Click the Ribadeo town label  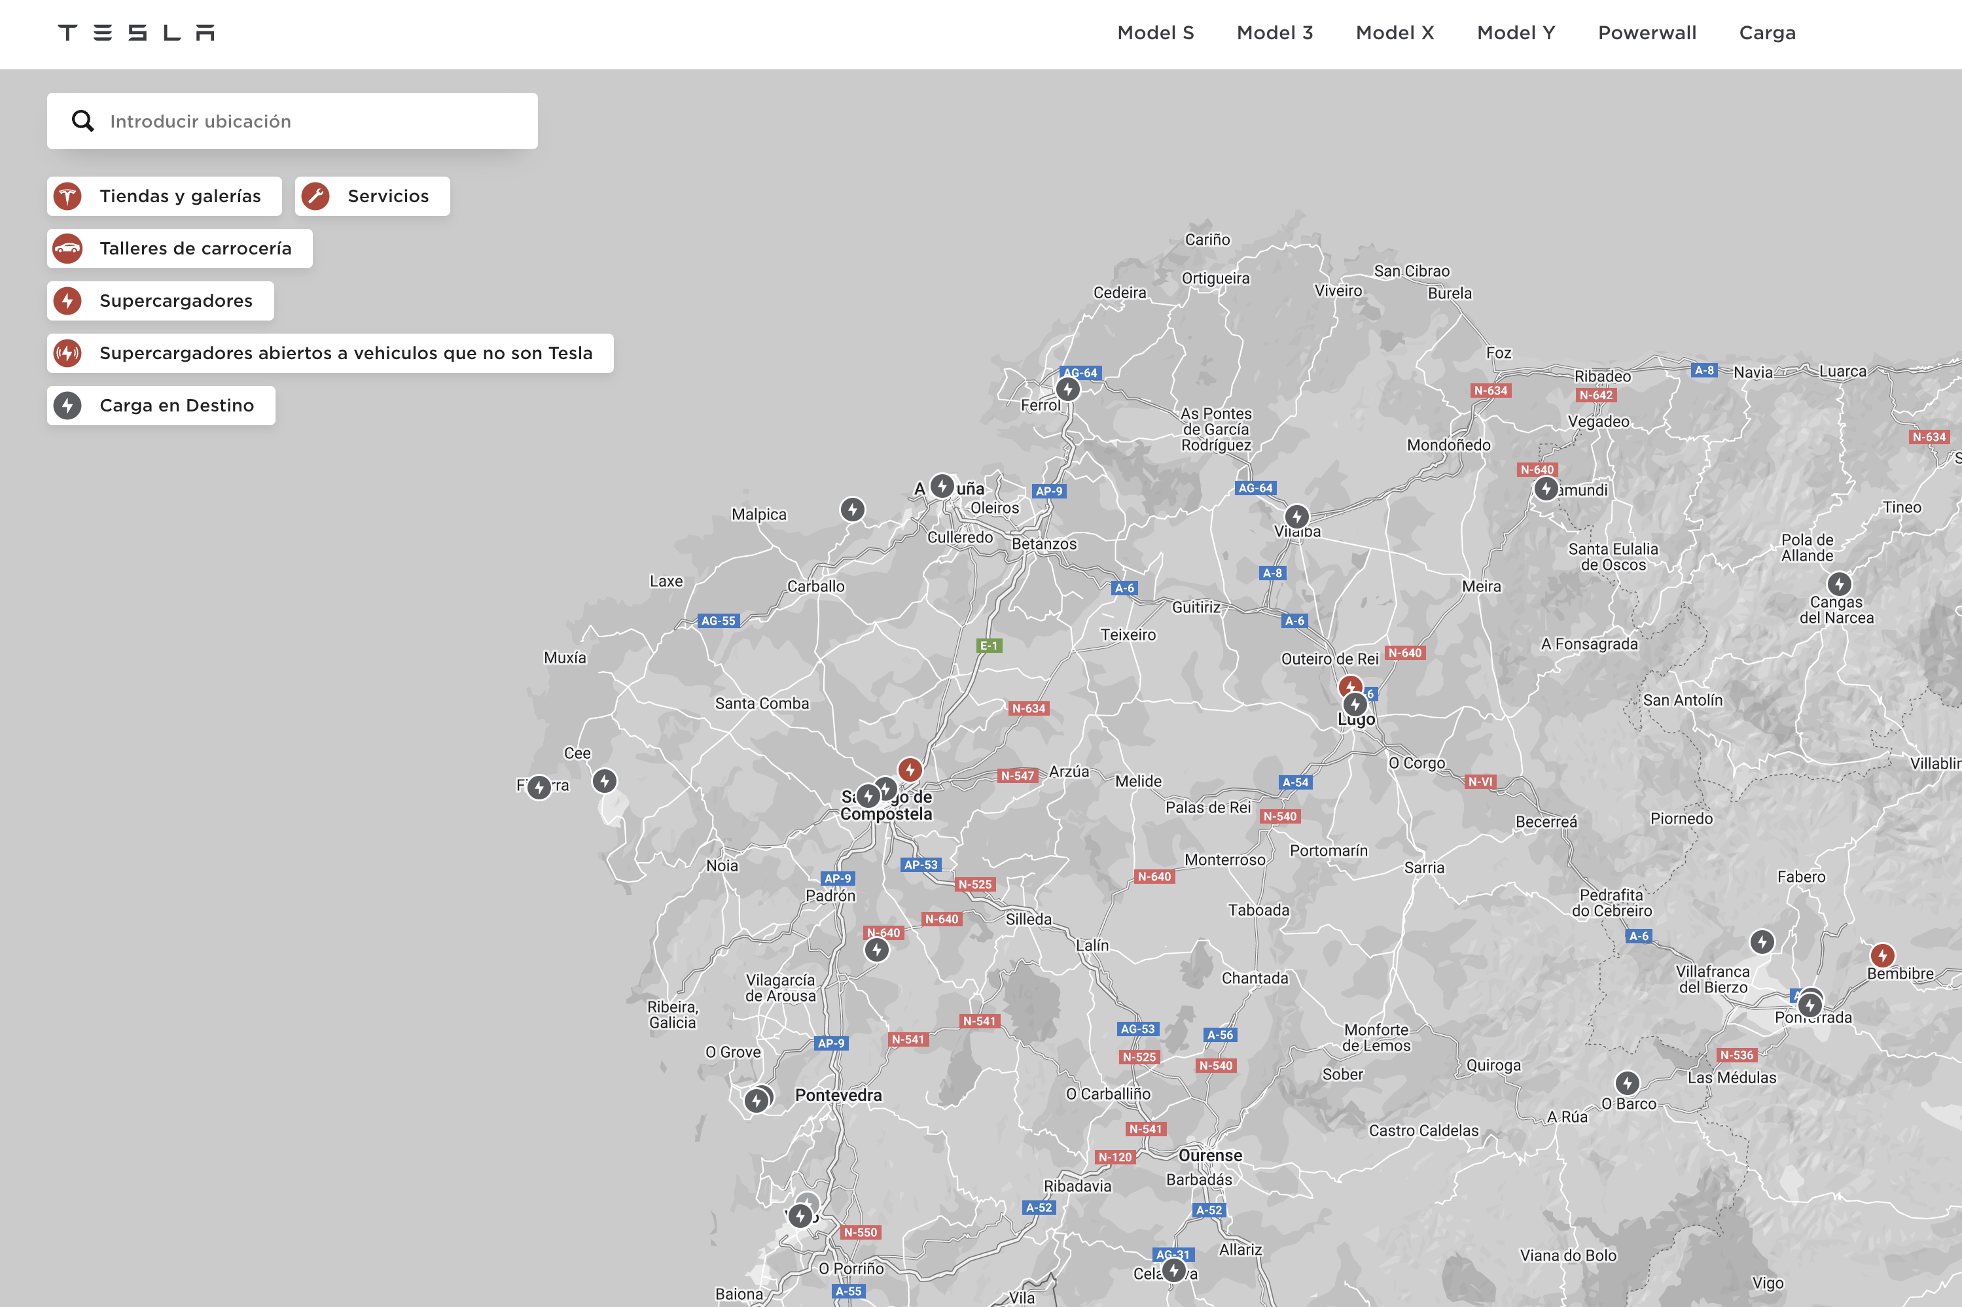(1603, 377)
